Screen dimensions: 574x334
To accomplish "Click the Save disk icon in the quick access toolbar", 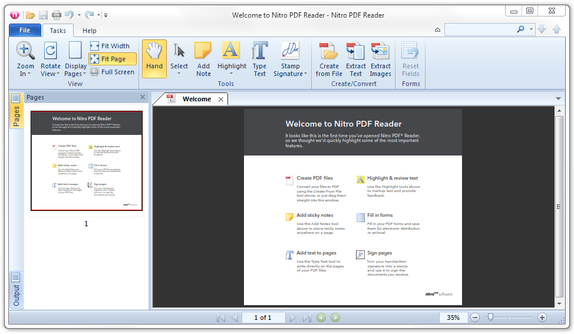I will click(43, 15).
